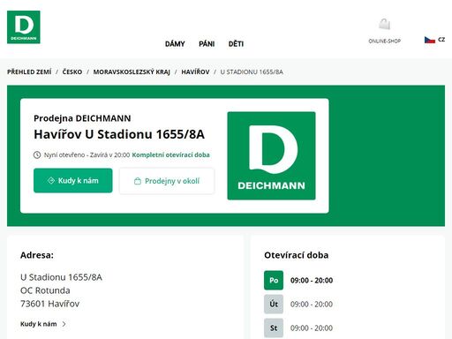Viewport: 452px width, 339px height.
Task: Open ONLINE-SHOP link
Action: pos(385,41)
